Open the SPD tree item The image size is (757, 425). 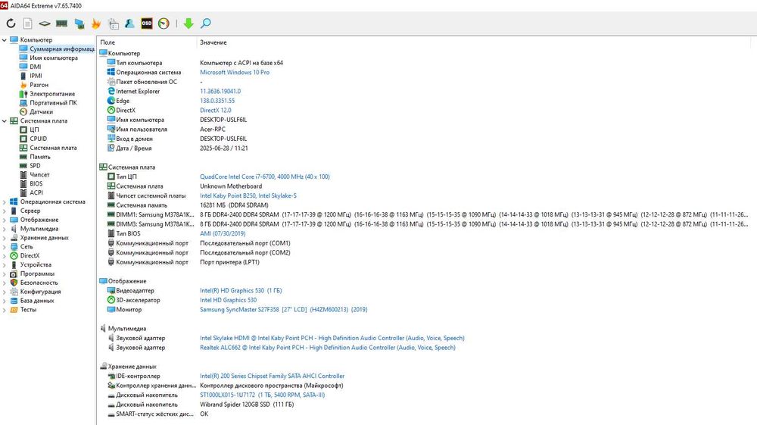click(x=35, y=166)
